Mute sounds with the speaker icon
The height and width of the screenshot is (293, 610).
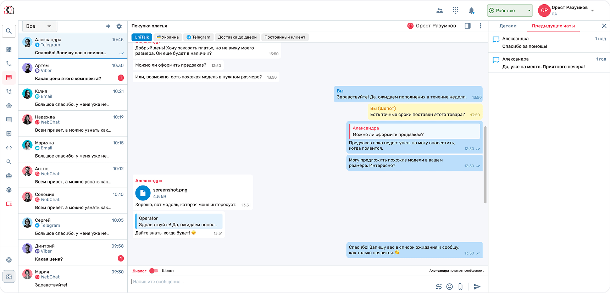click(108, 26)
